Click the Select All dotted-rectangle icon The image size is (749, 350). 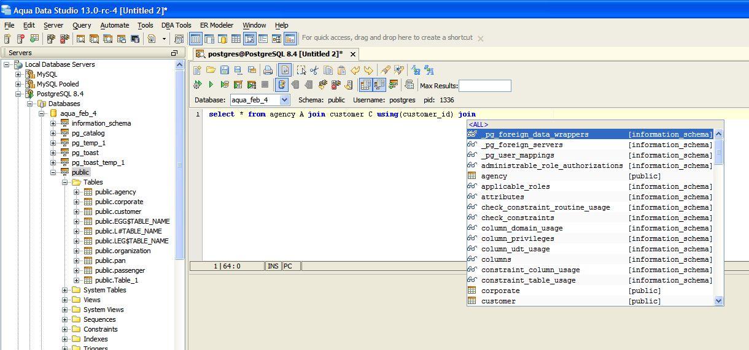[x=301, y=70]
